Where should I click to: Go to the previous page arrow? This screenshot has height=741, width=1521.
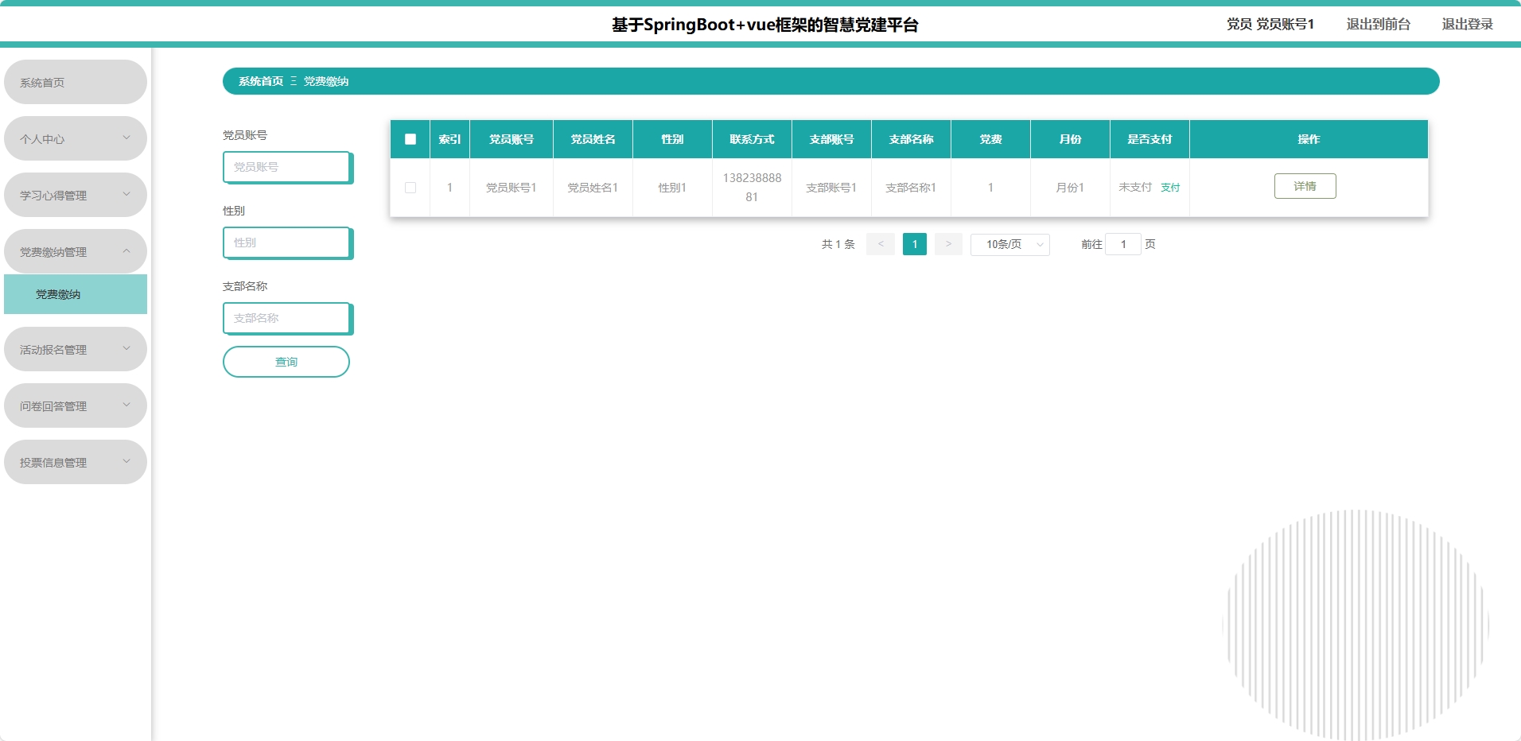[881, 244]
